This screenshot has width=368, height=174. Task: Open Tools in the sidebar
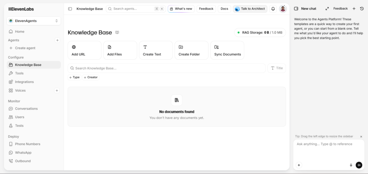(x=33, y=73)
